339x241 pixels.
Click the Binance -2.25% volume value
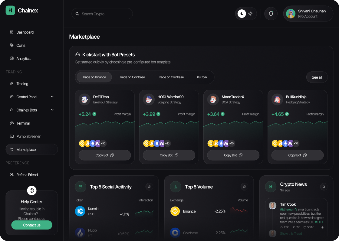[220, 211]
